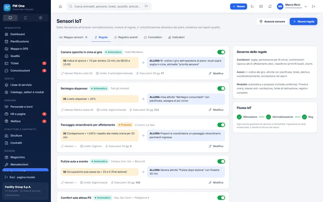
Task: Click Normalizzazione step check icon
Action: coord(268,117)
